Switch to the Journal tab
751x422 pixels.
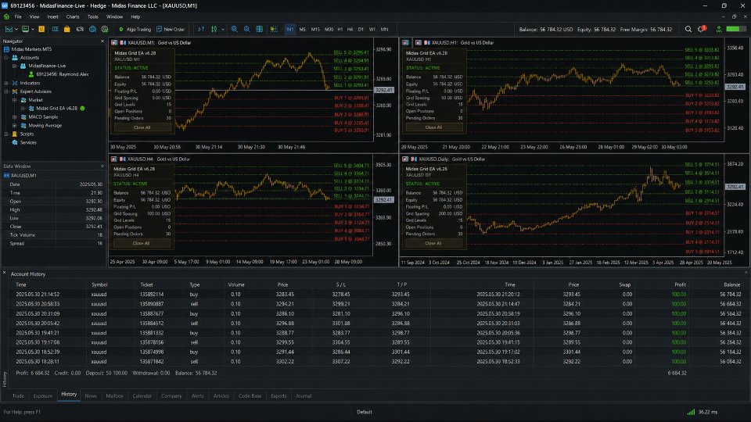[x=304, y=395]
